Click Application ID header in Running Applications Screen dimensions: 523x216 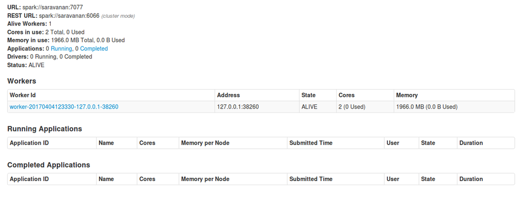pos(29,143)
